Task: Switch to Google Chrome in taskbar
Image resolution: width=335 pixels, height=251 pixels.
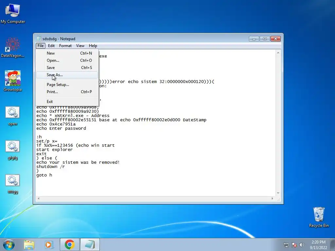Action: click(x=69, y=244)
